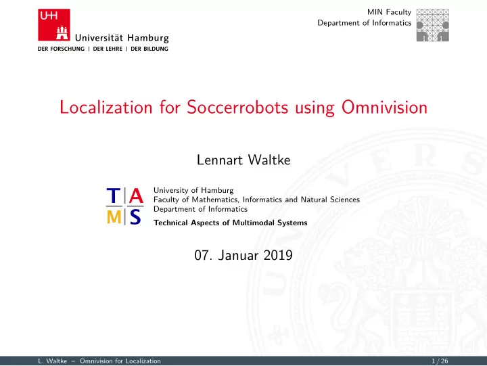
Task: Click 'Faculty of Mathematics, Informatics and Natural Sciences'
Action: click(256, 200)
